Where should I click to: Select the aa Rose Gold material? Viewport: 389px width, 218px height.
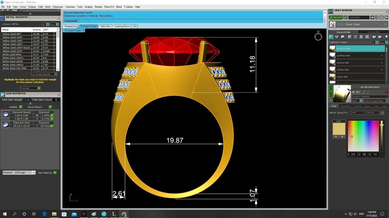click(x=357, y=63)
